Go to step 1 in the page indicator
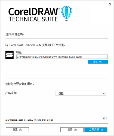Screen dimensions: 114x136 pos(103,119)
